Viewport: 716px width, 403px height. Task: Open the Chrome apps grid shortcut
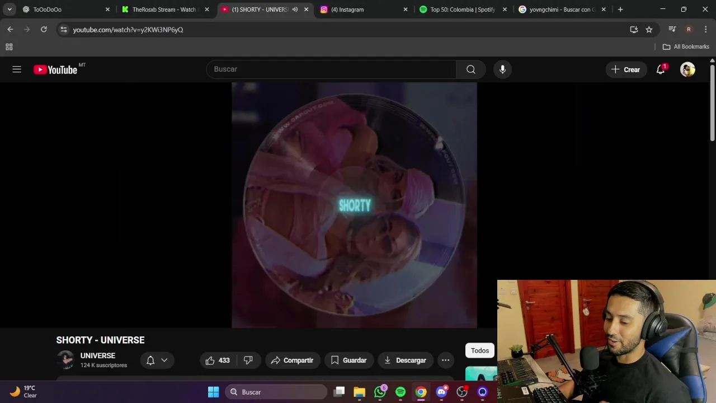pyautogui.click(x=9, y=47)
